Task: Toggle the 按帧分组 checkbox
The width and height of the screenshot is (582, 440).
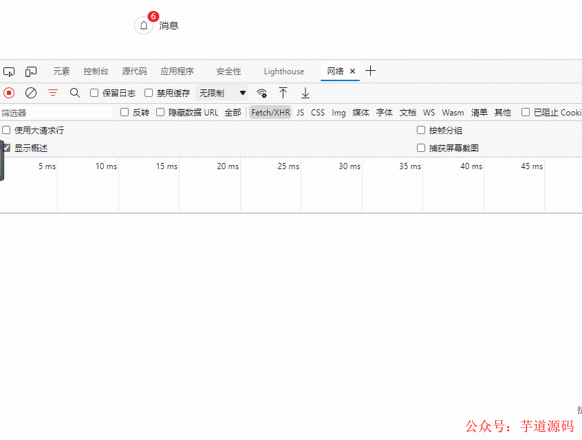Action: click(x=420, y=130)
